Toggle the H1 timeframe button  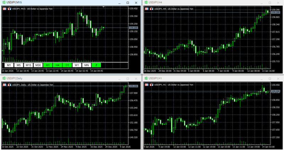tap(48, 65)
